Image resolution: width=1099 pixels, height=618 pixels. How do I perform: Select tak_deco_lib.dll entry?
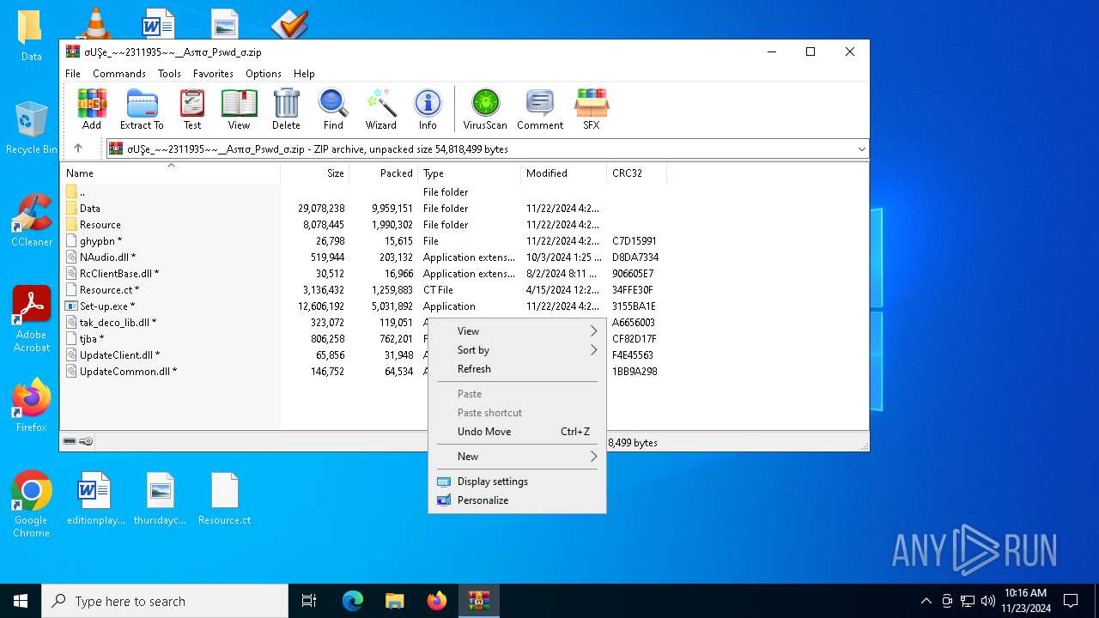tap(118, 323)
